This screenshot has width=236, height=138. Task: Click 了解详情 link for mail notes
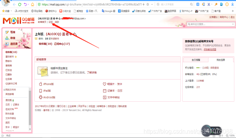(92, 73)
